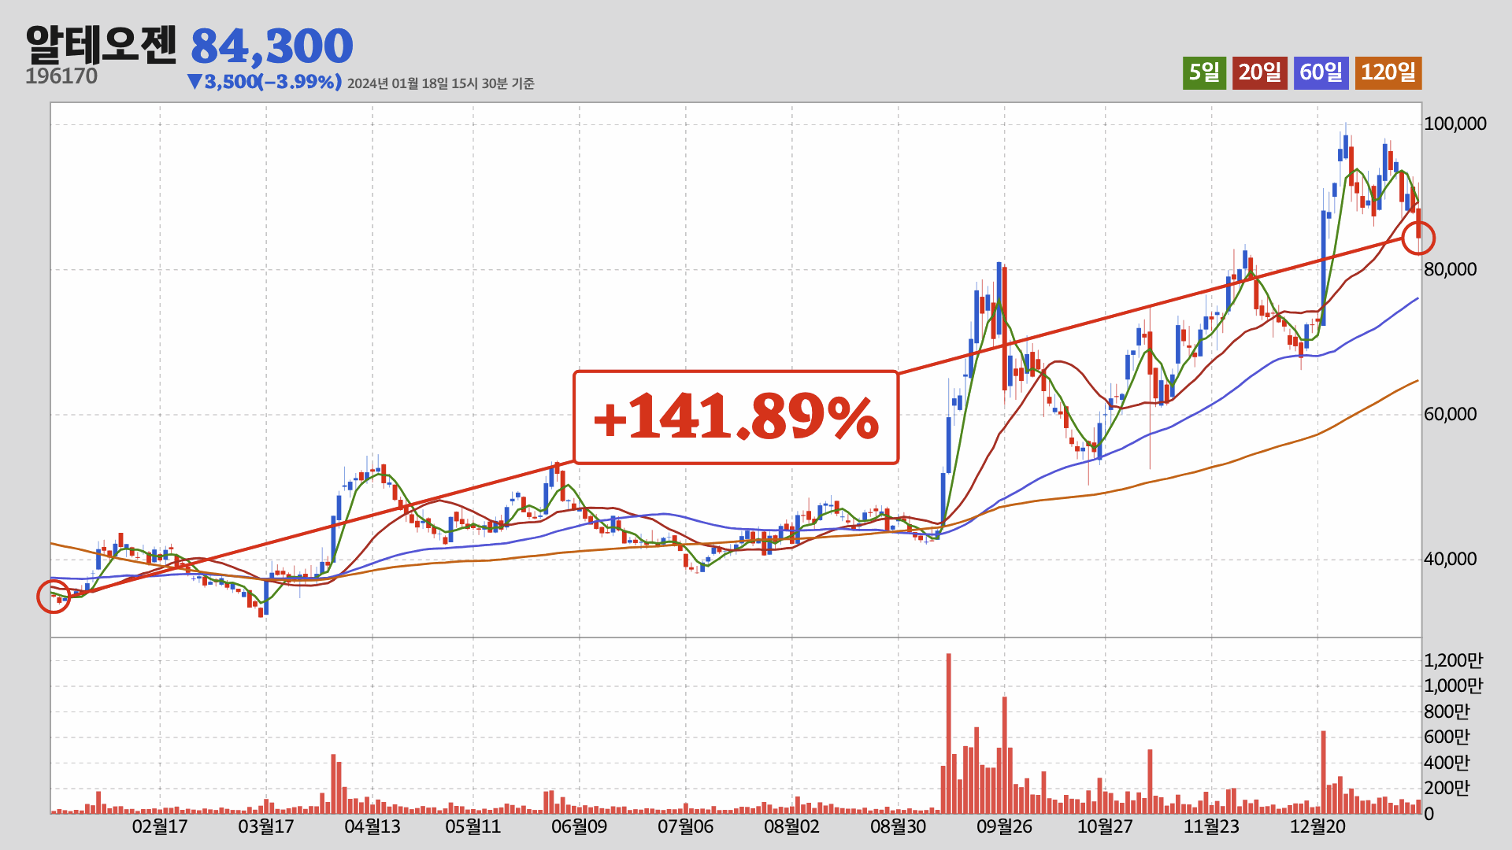Click the 120일 moving average legend
This screenshot has width=1512, height=850.
[1388, 72]
